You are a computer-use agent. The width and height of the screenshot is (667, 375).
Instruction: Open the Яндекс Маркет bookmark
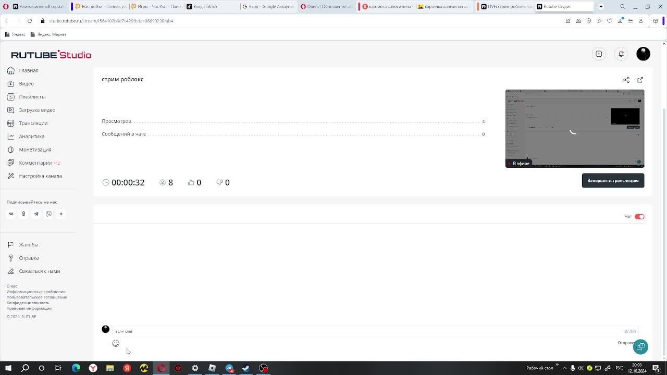48,34
